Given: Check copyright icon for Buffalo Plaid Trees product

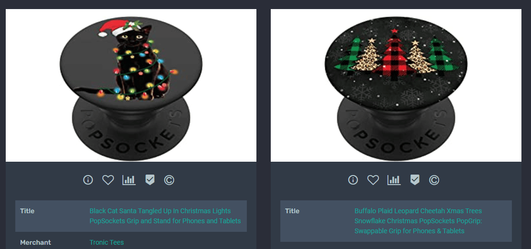Looking at the screenshot, I should click(434, 180).
